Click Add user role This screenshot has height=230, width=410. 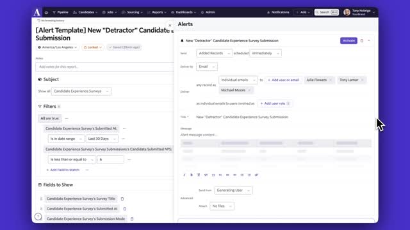275,103
